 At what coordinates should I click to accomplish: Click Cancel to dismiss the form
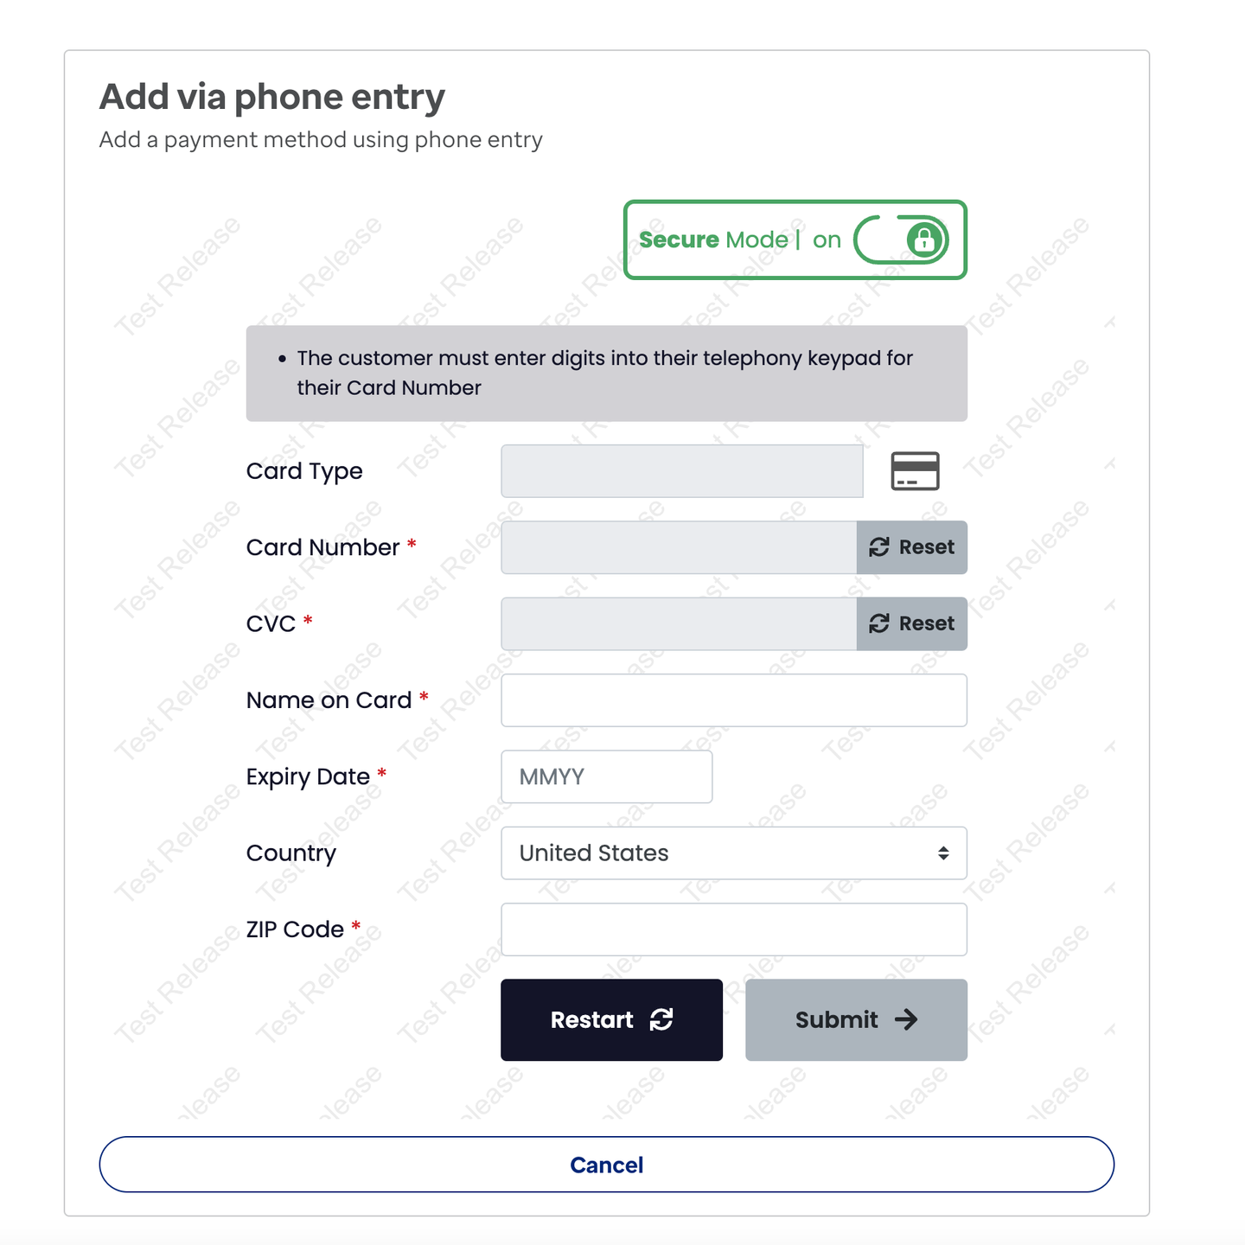(605, 1165)
